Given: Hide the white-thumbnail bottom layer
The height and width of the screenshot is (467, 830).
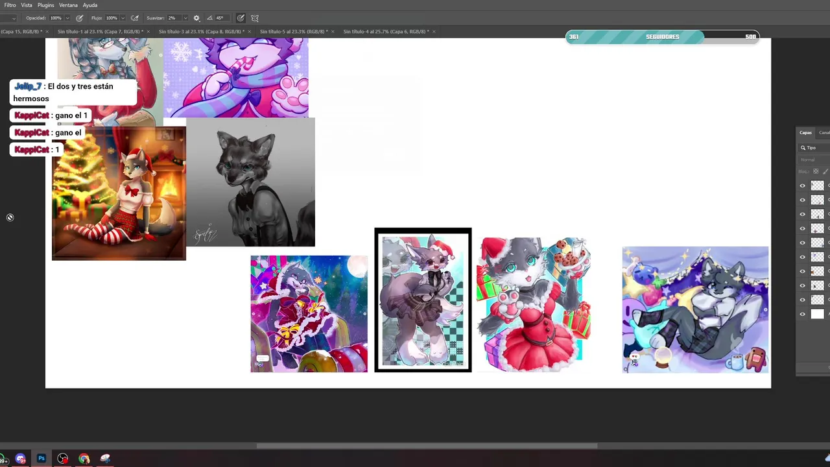Looking at the screenshot, I should pos(802,314).
